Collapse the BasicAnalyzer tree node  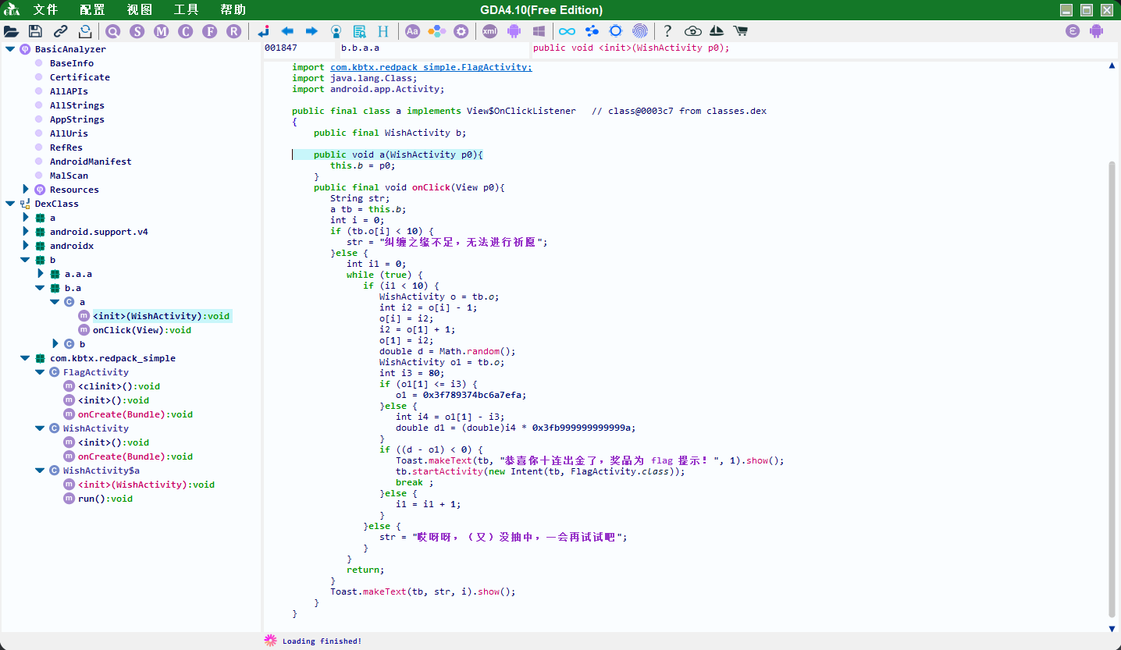tap(10, 49)
